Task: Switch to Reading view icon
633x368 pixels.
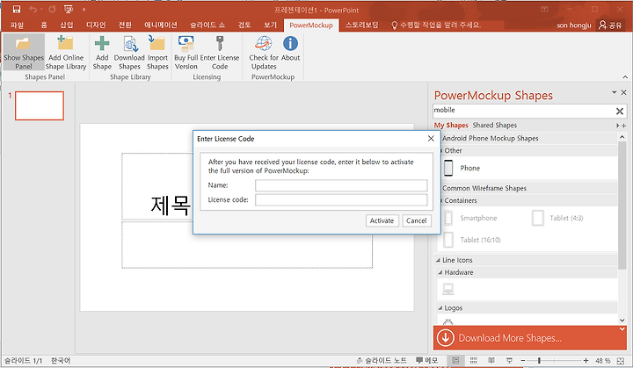Action: pyautogui.click(x=491, y=360)
